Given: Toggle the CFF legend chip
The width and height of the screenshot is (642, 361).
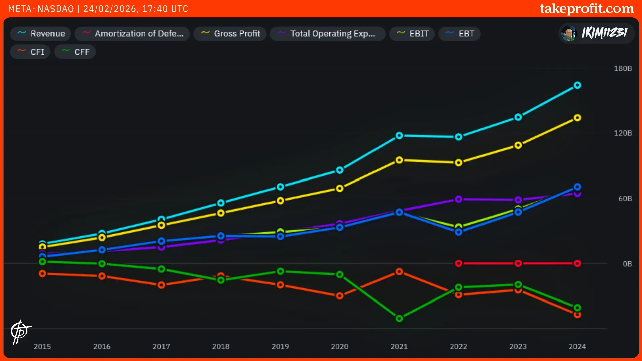Looking at the screenshot, I should (x=75, y=52).
